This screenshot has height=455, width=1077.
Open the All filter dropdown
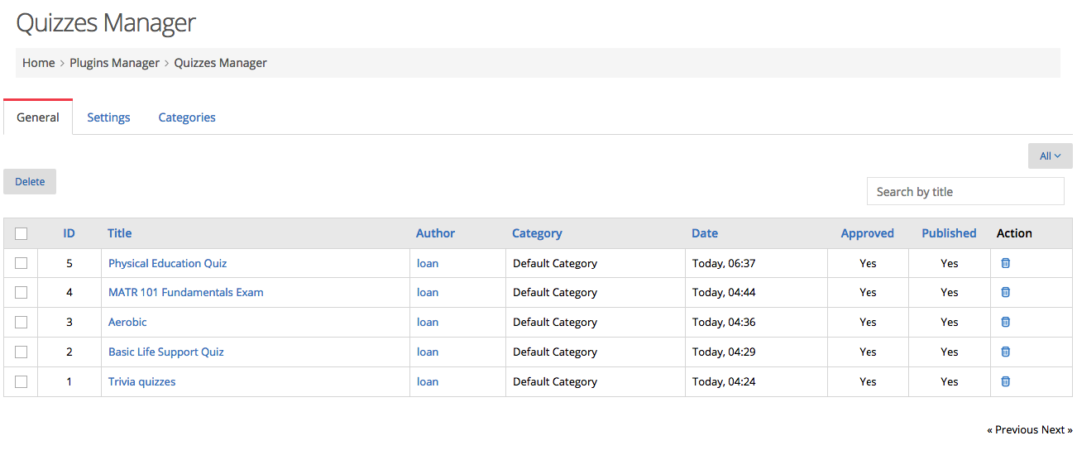tap(1050, 156)
